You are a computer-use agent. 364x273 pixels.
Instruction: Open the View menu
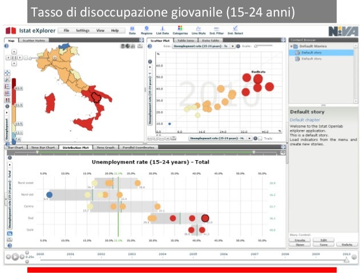click(100, 30)
